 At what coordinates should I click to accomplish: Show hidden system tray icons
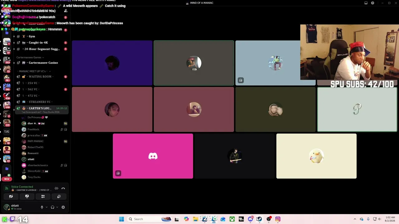tap(355, 219)
